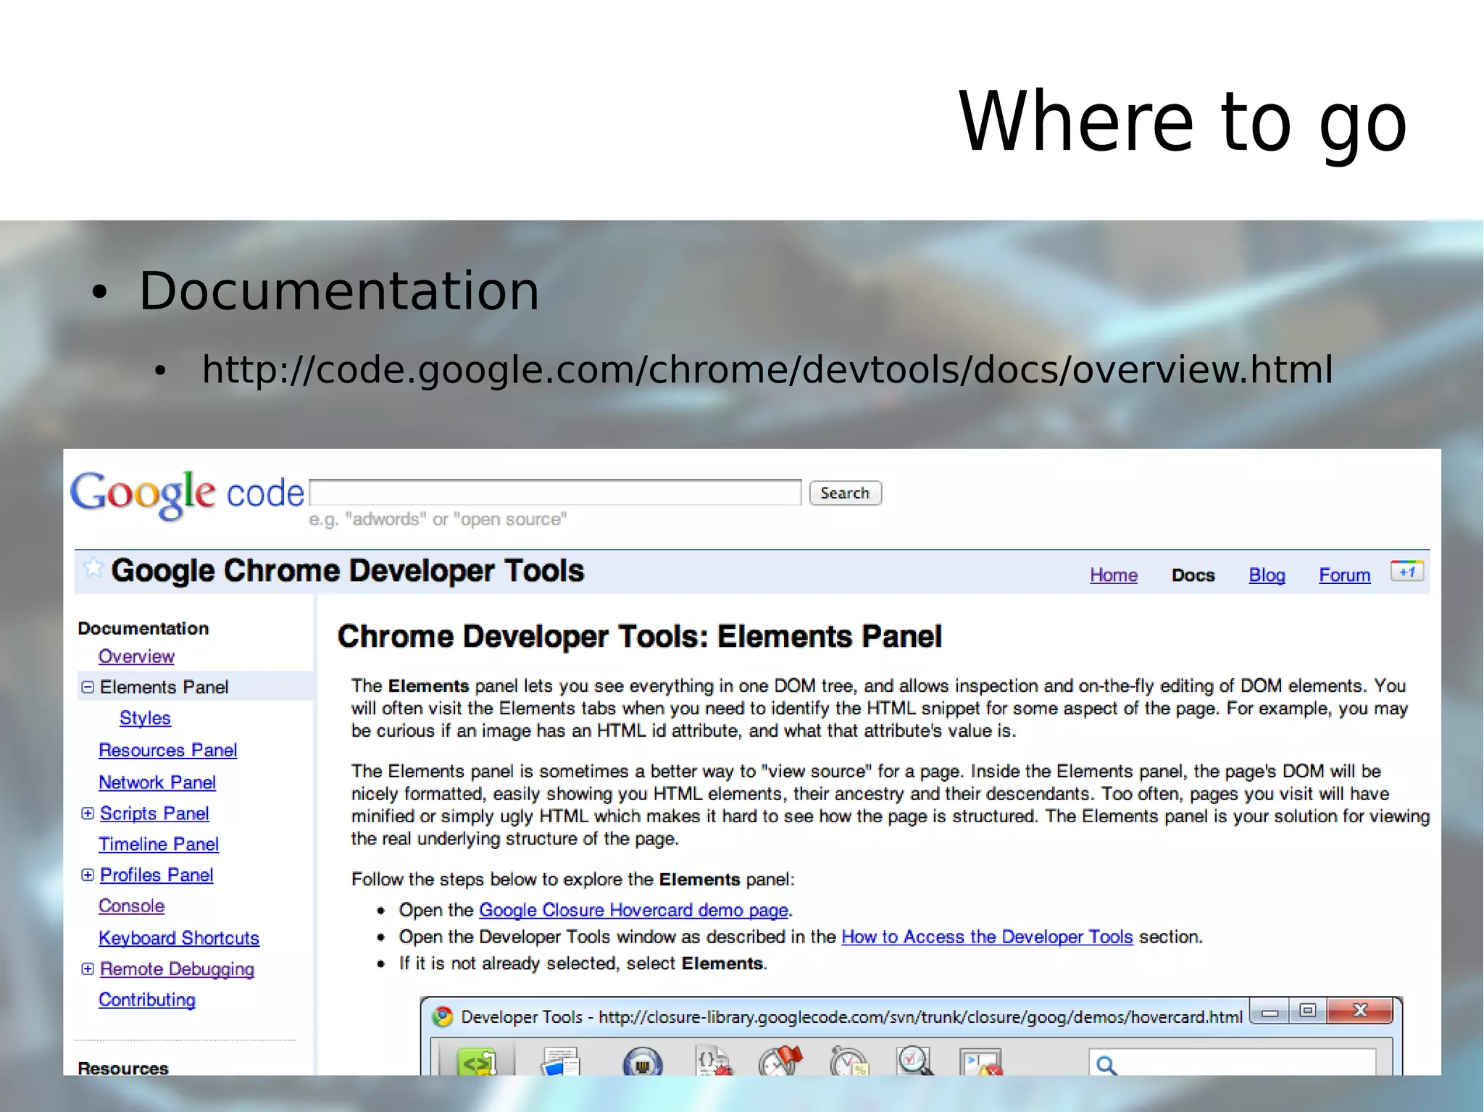Image resolution: width=1484 pixels, height=1112 pixels.
Task: Select the Console panel icon in Developer Tools
Action: (x=980, y=1062)
